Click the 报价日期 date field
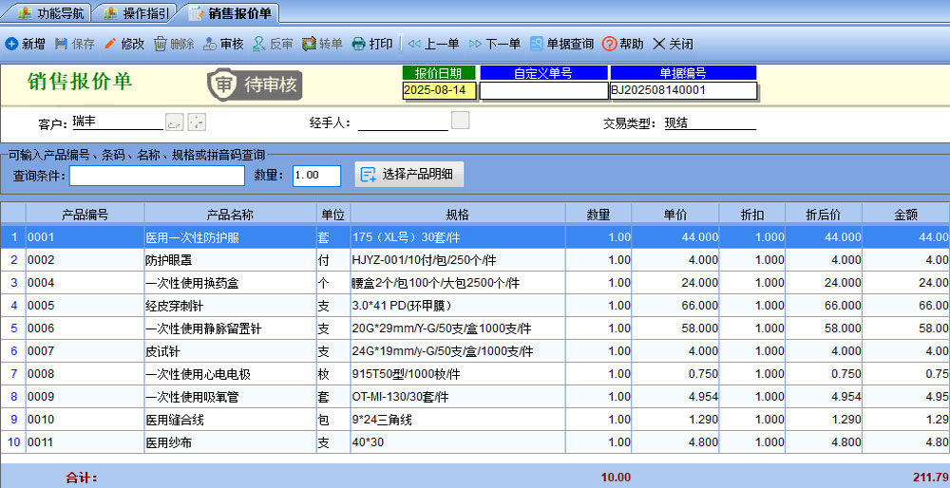 pyautogui.click(x=440, y=90)
